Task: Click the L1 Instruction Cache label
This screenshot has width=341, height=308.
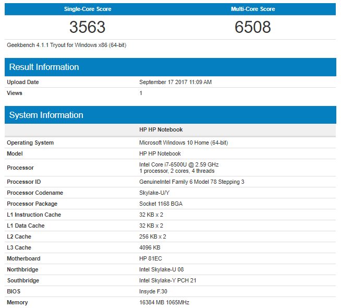Action: coord(34,215)
